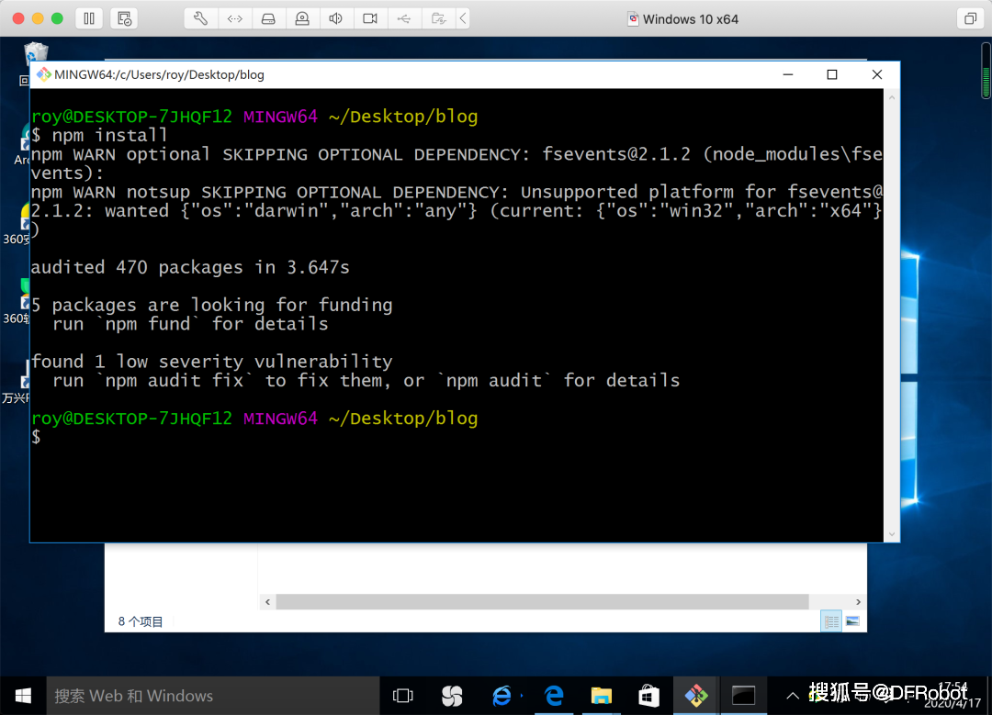Open the VM snapshot manager icon
This screenshot has width=992, height=715.
tap(124, 18)
